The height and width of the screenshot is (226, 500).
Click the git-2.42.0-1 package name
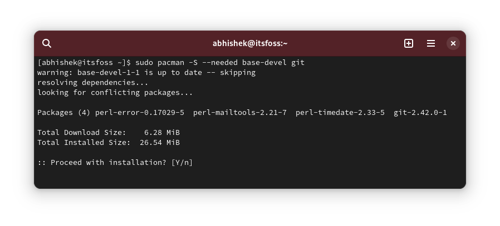420,113
